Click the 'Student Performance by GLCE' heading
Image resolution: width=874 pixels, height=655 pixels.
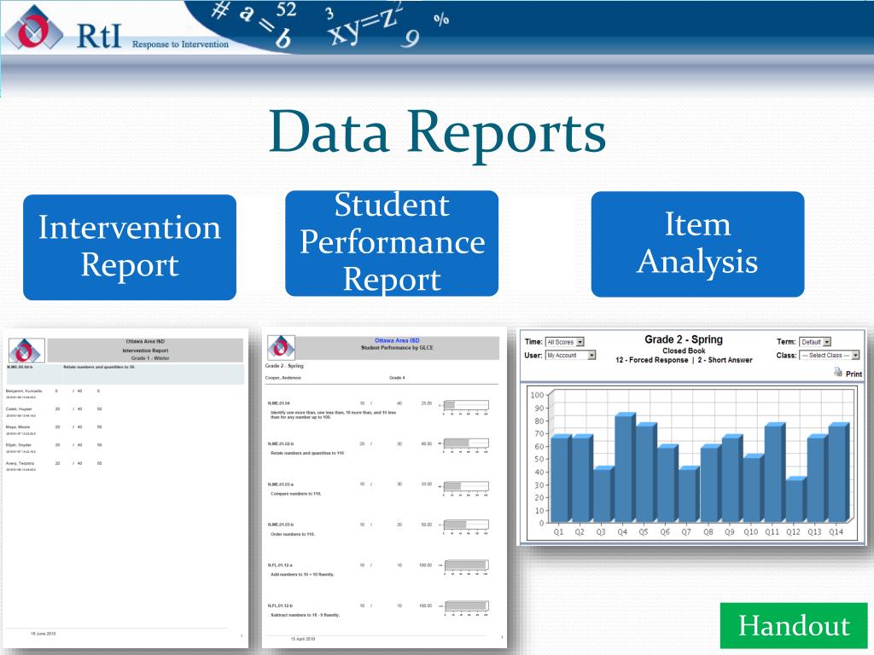(397, 348)
